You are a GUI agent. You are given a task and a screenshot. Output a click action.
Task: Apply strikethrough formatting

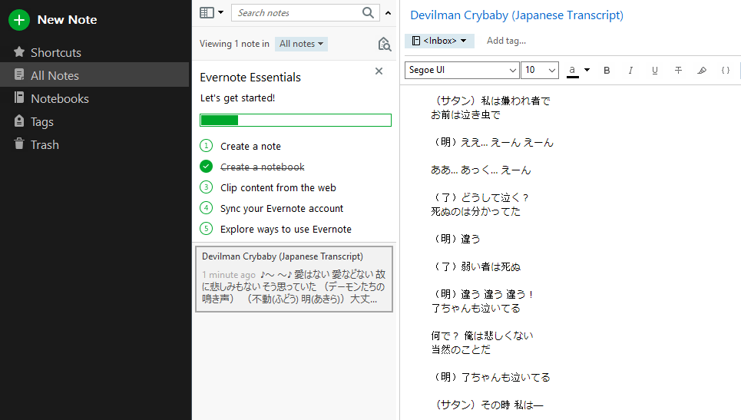point(678,71)
